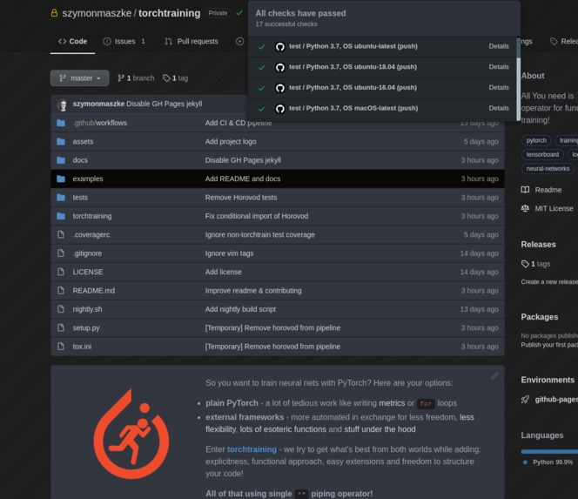578x499 pixels.
Task: Open Details for ubuntu-latest check
Action: (499, 46)
